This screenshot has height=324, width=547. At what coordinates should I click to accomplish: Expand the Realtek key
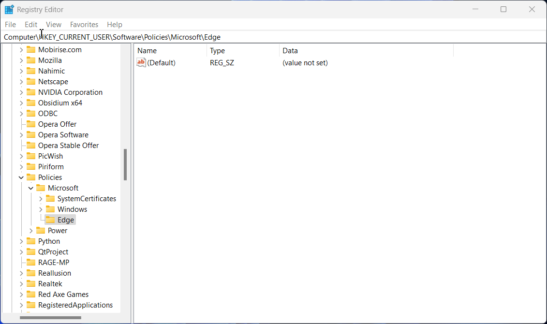click(21, 284)
